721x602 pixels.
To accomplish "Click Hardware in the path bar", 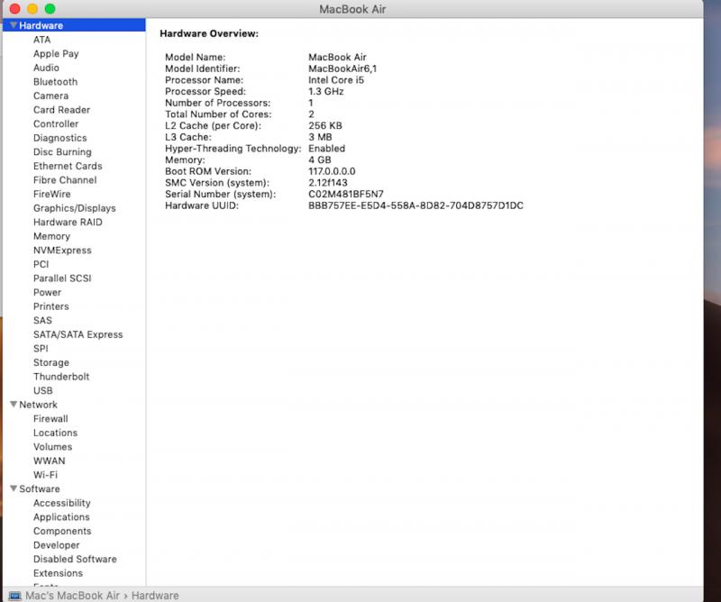I will (x=155, y=596).
